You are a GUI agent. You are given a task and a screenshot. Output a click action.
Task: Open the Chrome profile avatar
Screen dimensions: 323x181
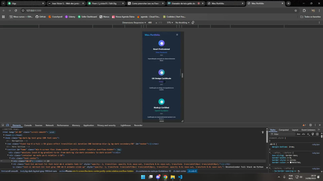(x=313, y=11)
